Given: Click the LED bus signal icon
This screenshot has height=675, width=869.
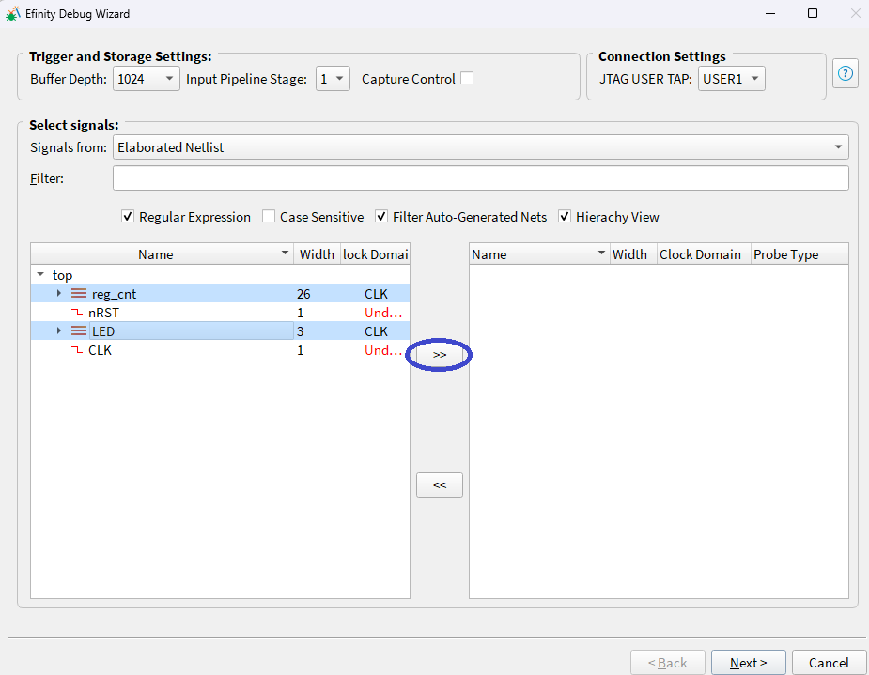Looking at the screenshot, I should [79, 331].
